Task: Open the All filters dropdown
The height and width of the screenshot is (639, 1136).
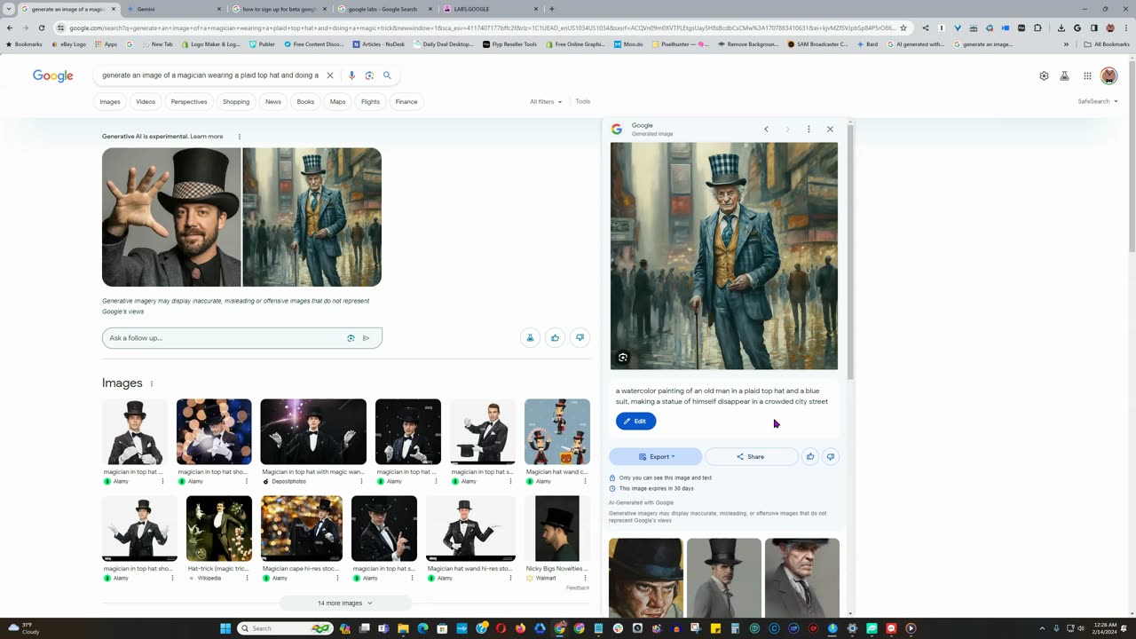Action: pyautogui.click(x=546, y=102)
